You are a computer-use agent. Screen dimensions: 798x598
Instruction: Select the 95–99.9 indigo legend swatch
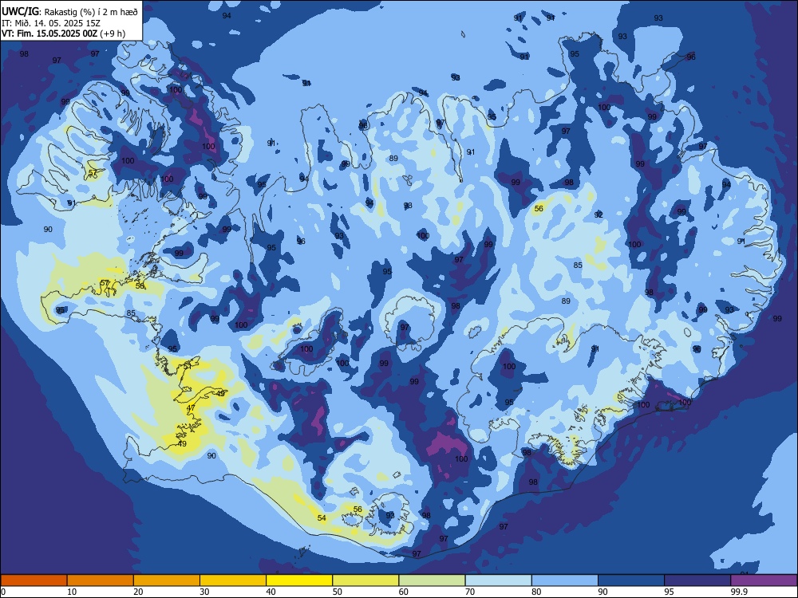697,580
